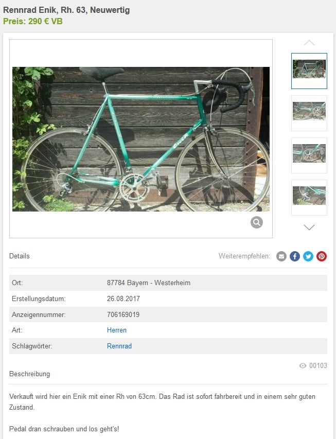Share listing via email icon

click(x=281, y=256)
